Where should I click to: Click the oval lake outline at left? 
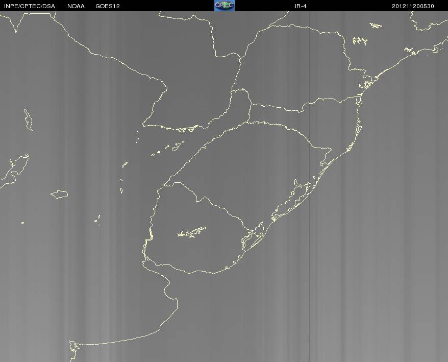point(59,195)
